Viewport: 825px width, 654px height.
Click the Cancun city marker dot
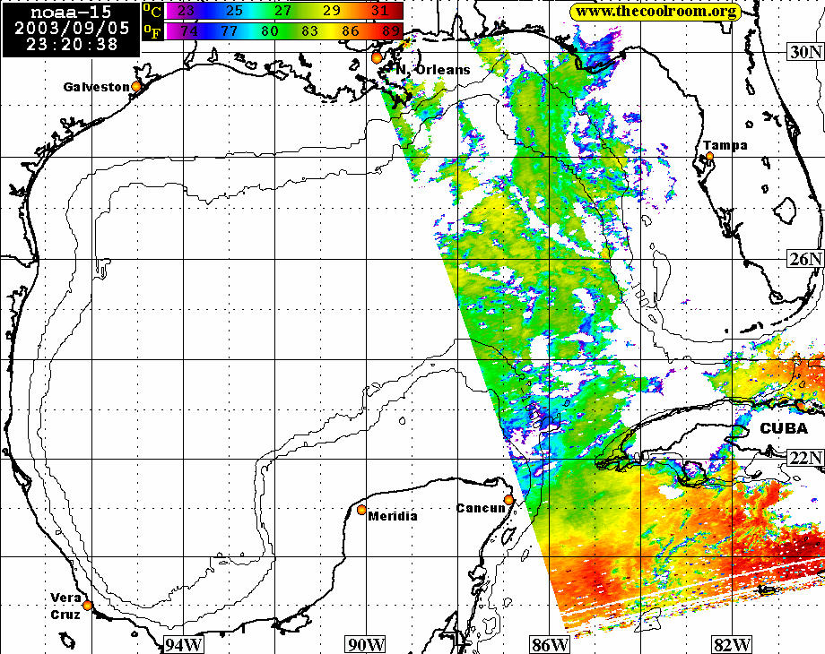(508, 499)
